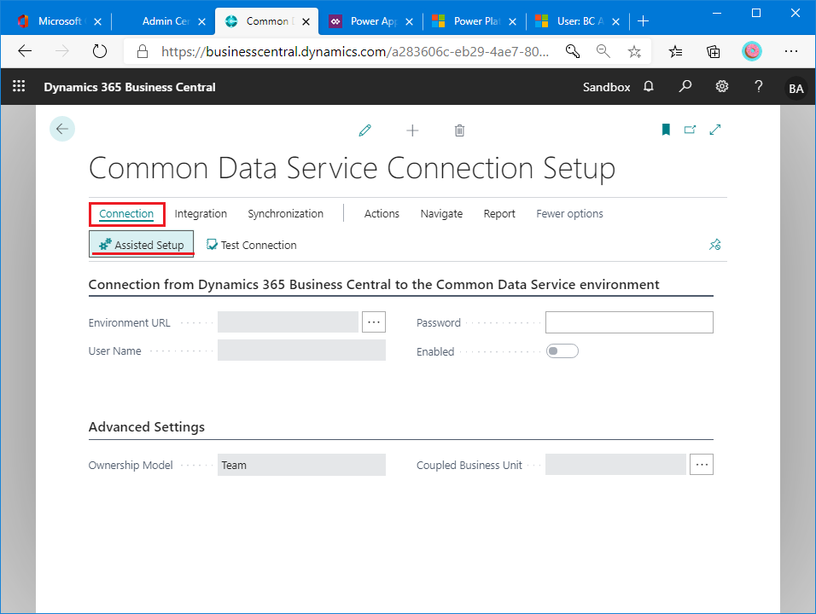Click the browser back arrow
816x614 pixels.
pos(25,51)
